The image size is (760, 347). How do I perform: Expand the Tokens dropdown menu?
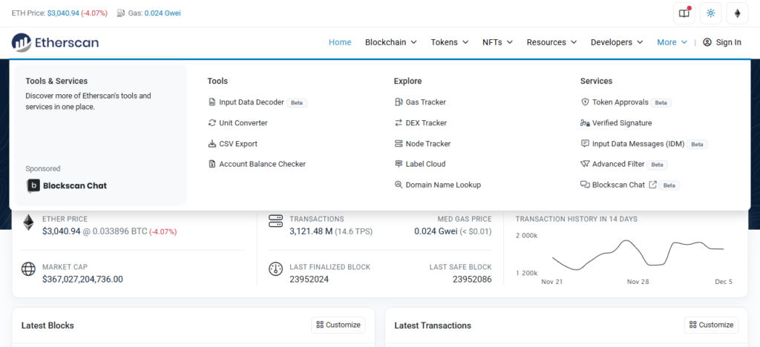click(450, 42)
